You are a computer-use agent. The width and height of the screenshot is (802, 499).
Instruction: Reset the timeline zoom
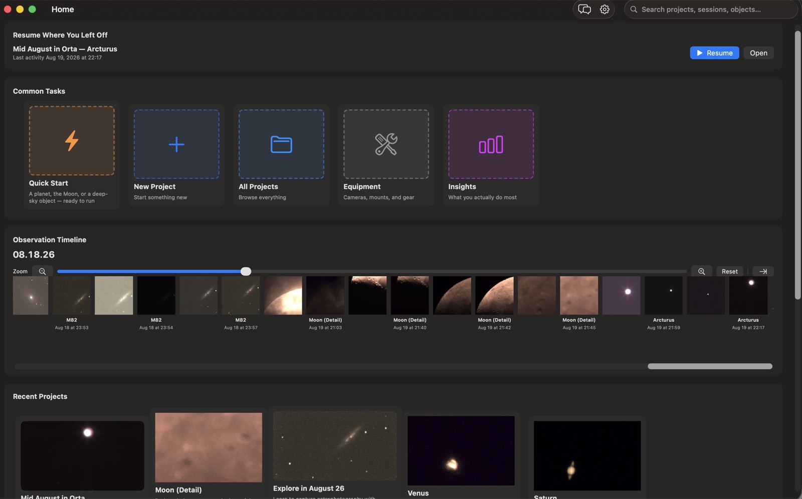point(729,272)
